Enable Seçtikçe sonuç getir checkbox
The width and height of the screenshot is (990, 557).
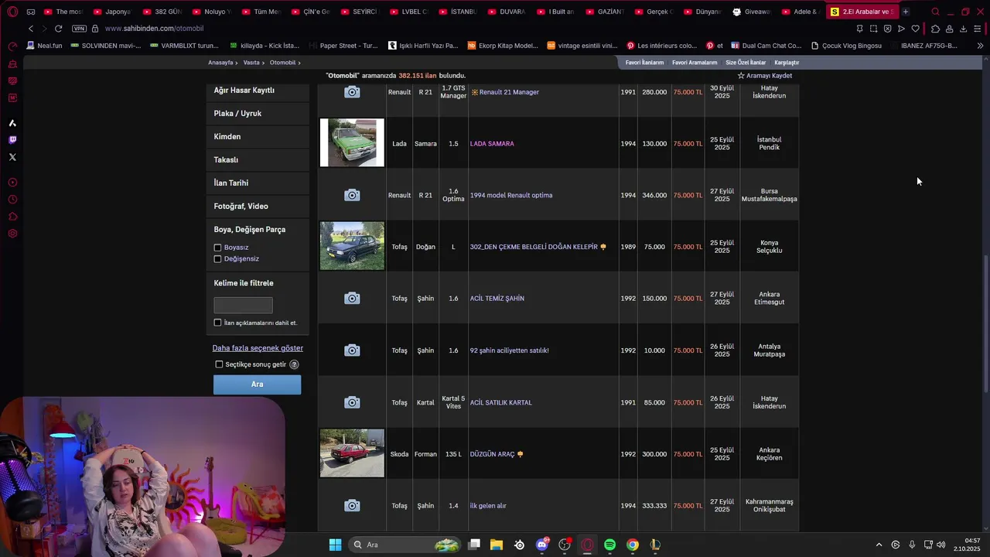tap(219, 364)
